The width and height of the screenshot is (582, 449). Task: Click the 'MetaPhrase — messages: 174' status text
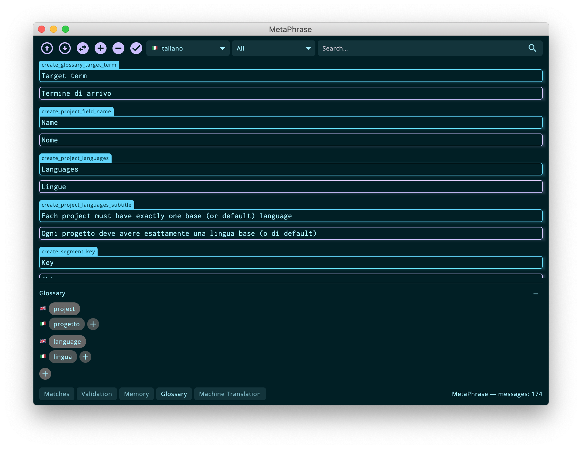(x=497, y=394)
